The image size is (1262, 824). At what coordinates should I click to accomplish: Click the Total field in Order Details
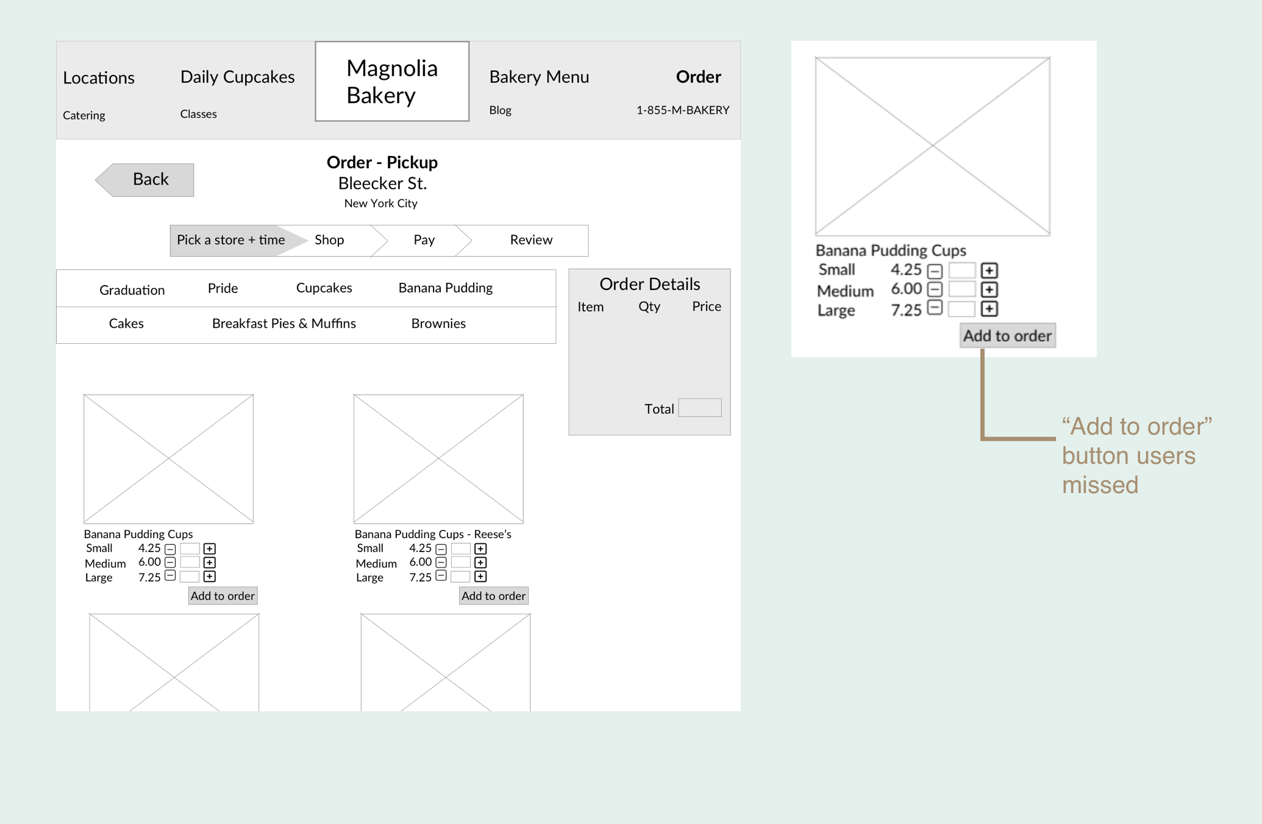click(700, 408)
